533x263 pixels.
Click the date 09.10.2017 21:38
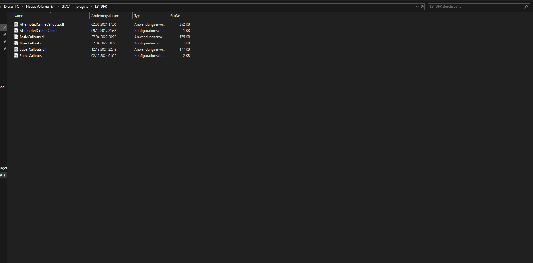tap(104, 31)
